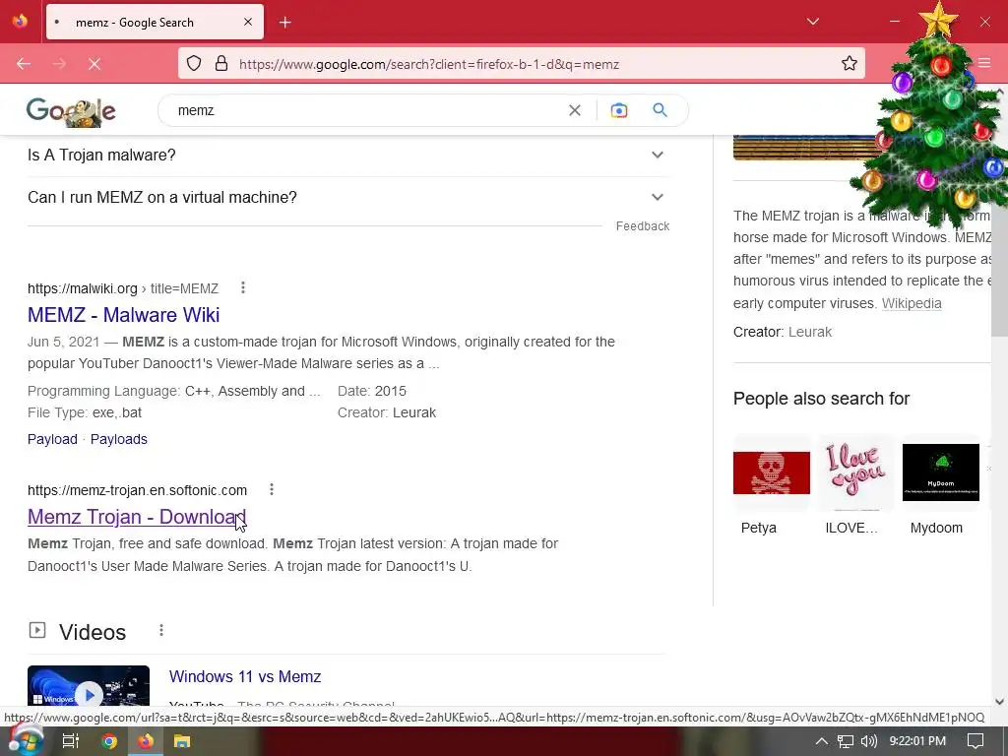Open a new tab with plus button
Viewport: 1008px width, 756px height.
[x=285, y=23]
